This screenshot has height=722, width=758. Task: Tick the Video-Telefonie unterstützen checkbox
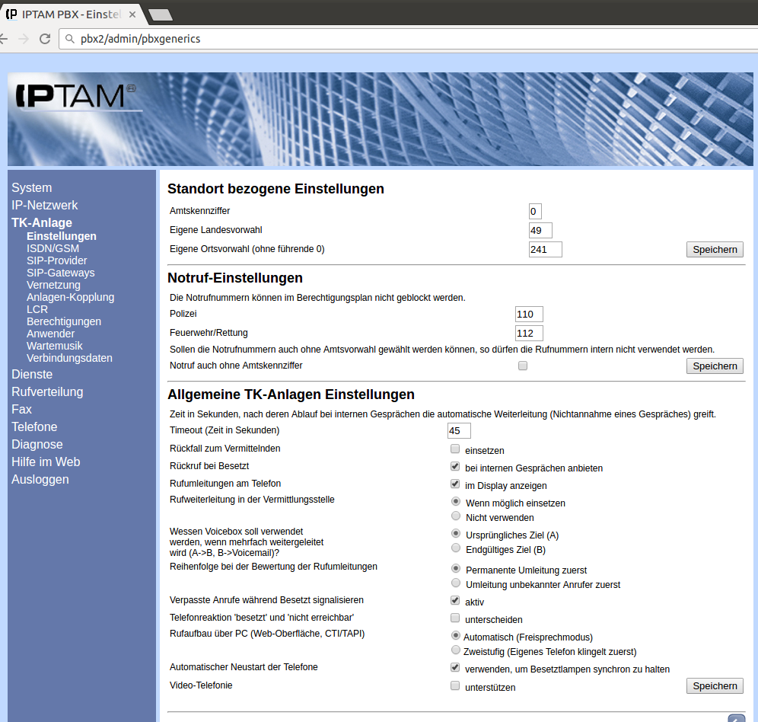tap(455, 686)
